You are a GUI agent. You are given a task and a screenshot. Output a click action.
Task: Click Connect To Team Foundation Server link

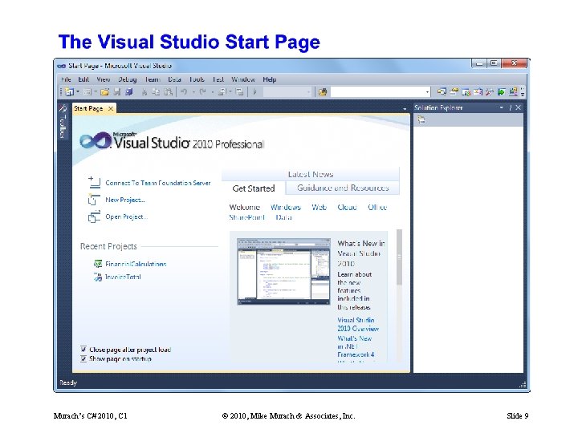point(158,183)
